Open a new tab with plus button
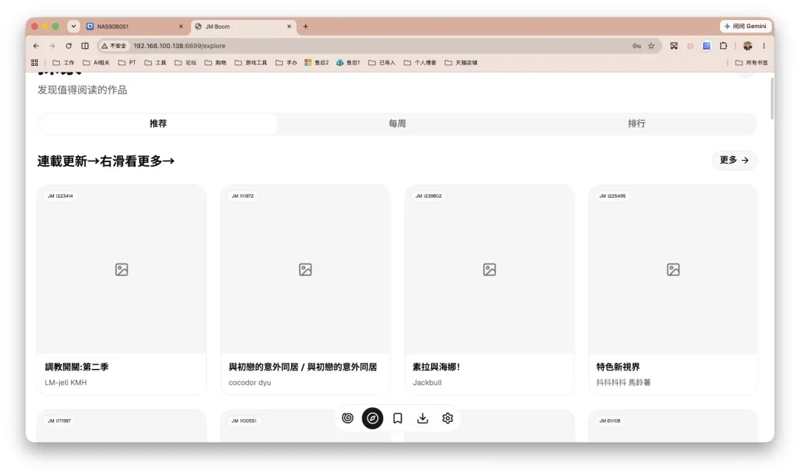 click(306, 27)
